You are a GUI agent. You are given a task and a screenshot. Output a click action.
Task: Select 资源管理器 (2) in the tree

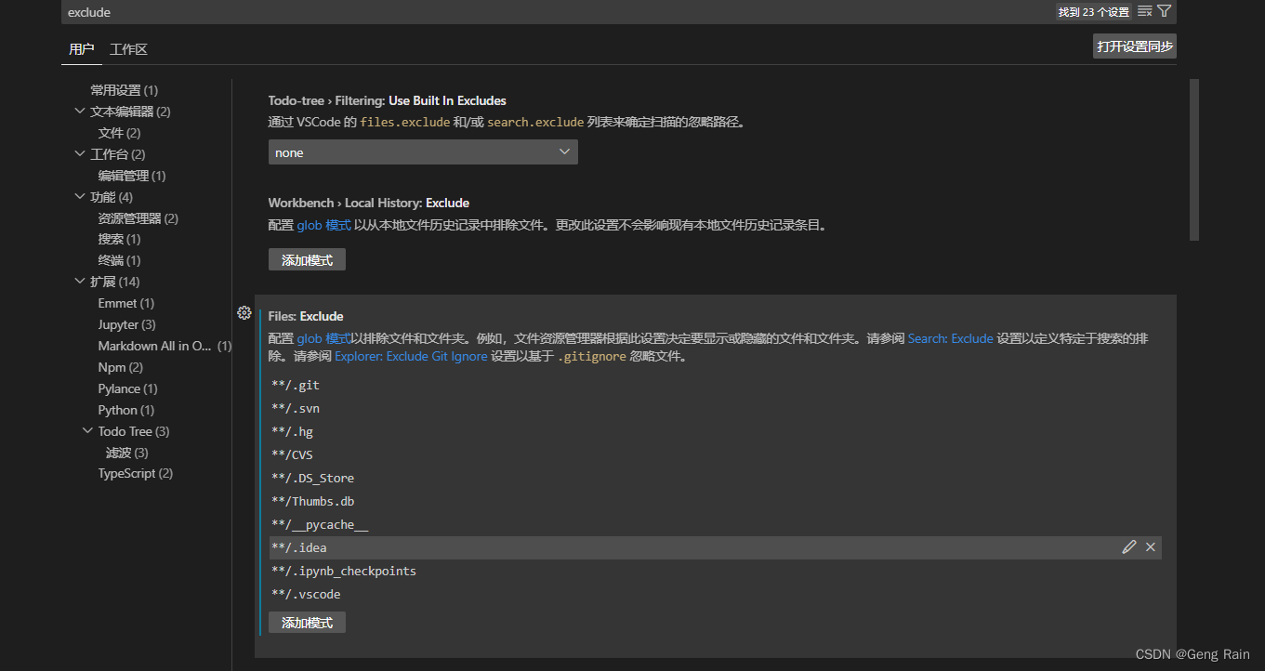click(138, 218)
